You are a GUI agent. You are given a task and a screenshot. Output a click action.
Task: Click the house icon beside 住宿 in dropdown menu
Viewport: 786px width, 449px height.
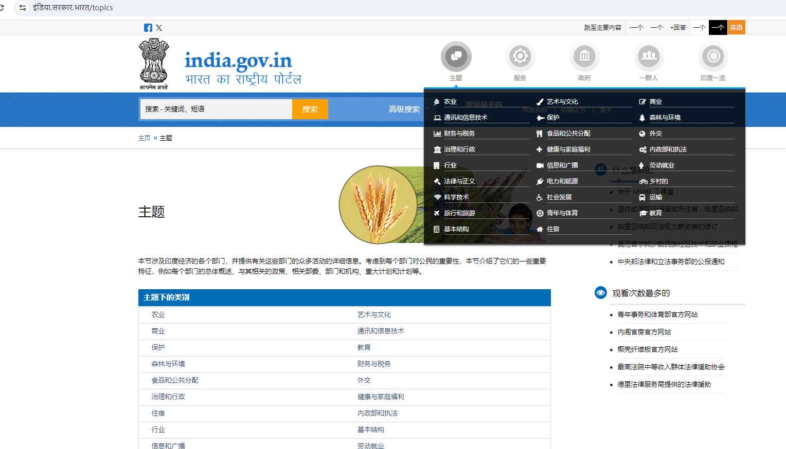coord(540,229)
